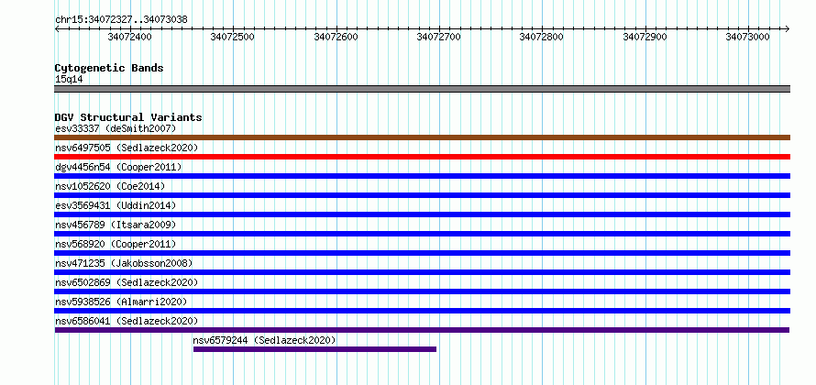
Task: Click the short purple nsv6579244 variant bar
Action: [x=314, y=349]
